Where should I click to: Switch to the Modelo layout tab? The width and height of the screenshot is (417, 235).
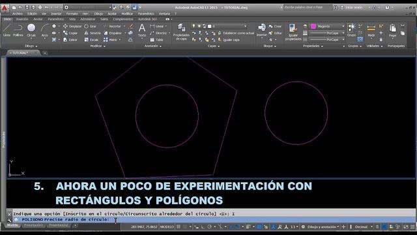12,225
